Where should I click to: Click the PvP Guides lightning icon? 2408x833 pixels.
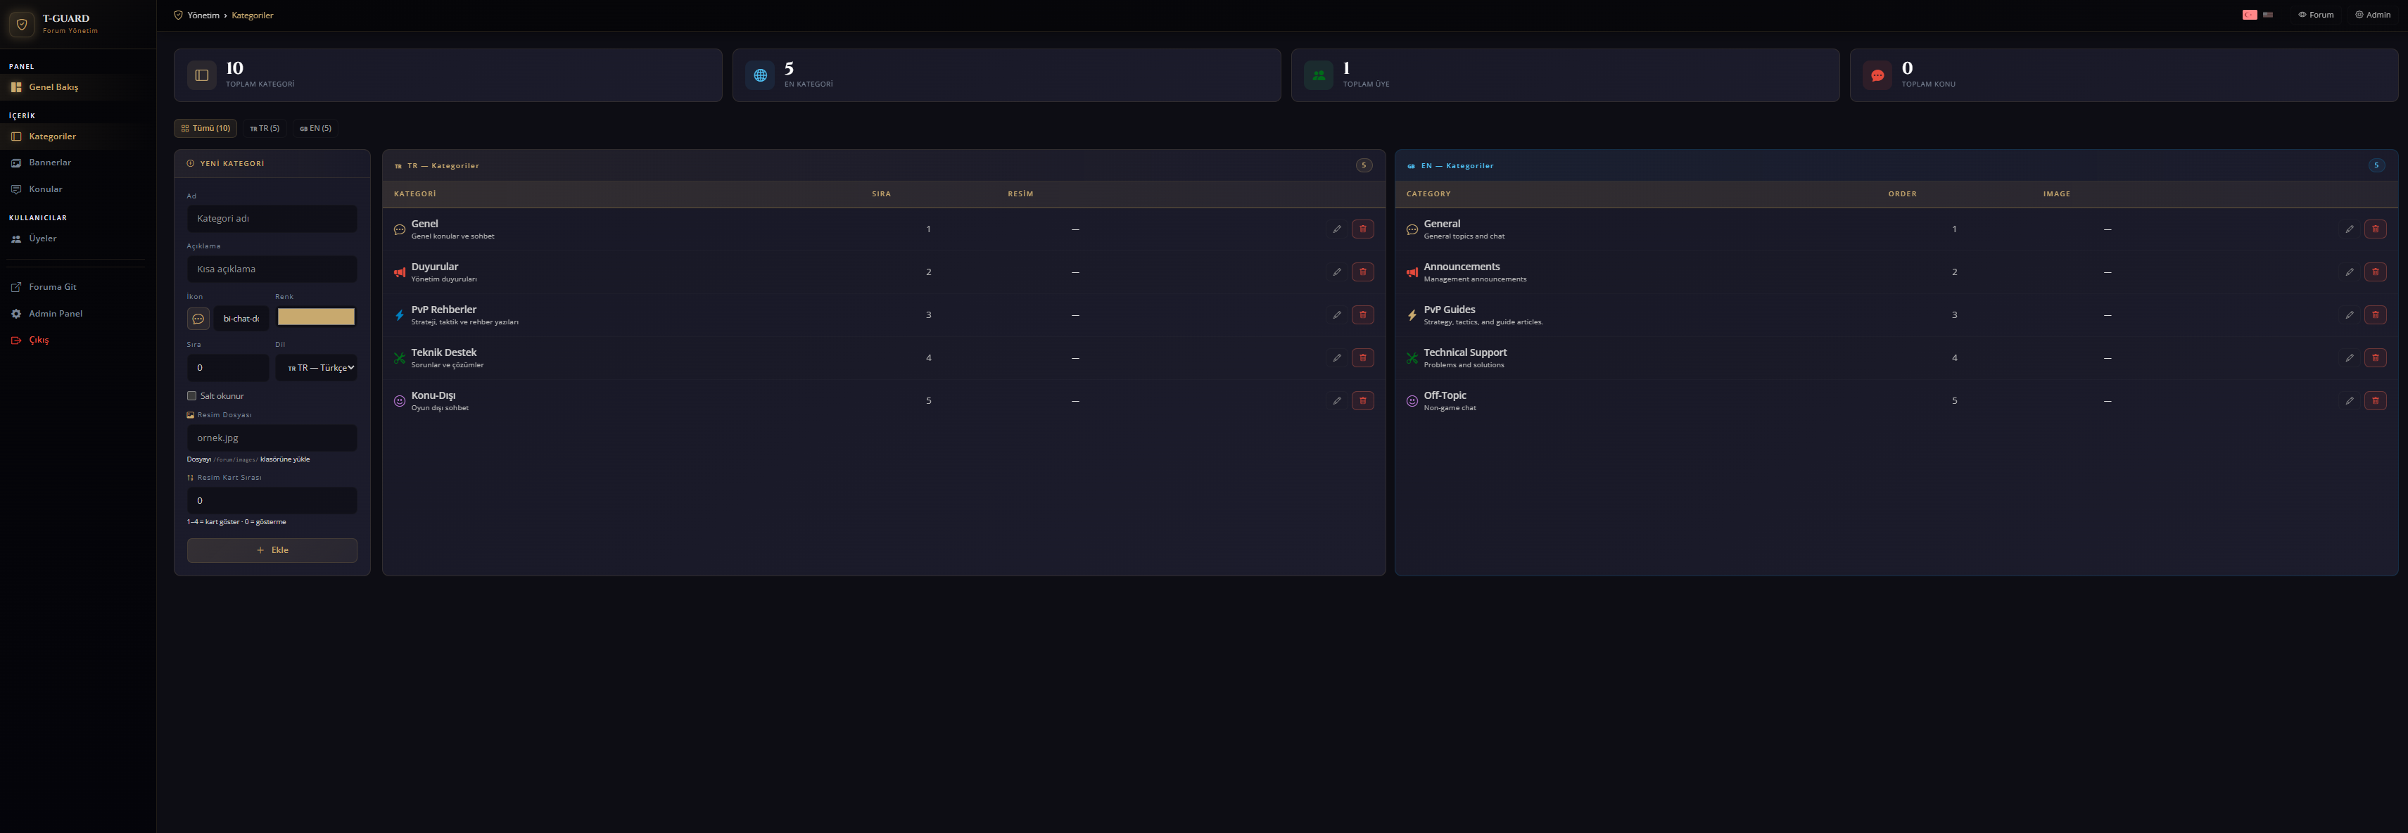[1412, 315]
